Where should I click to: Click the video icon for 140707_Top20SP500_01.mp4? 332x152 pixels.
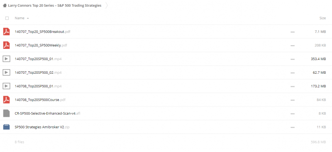(x=6, y=59)
